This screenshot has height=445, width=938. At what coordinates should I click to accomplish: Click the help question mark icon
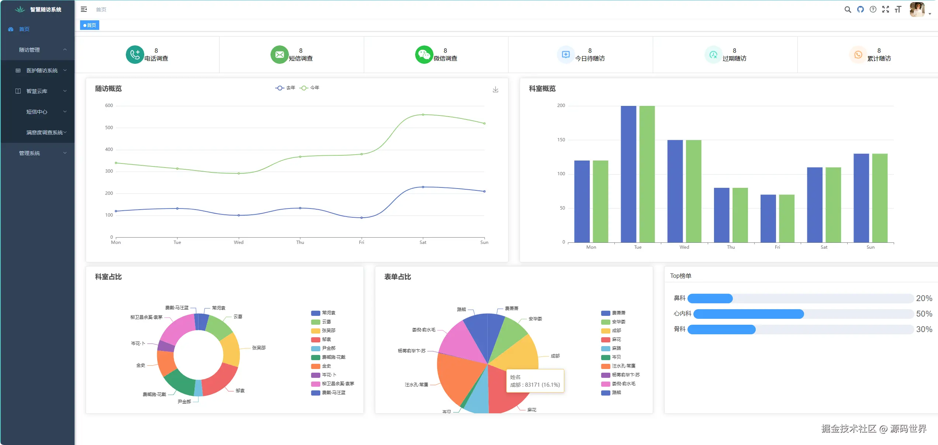coord(873,10)
